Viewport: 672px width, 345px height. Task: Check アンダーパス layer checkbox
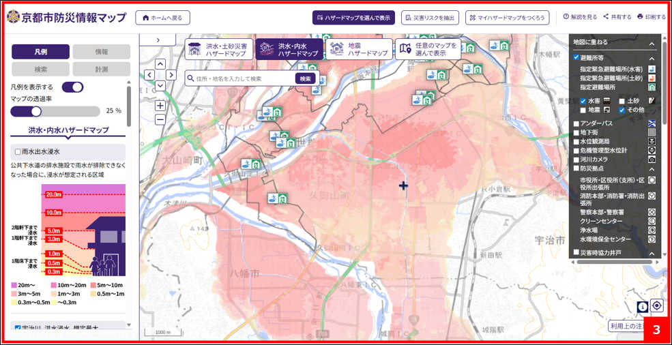576,123
